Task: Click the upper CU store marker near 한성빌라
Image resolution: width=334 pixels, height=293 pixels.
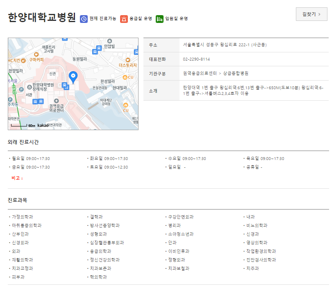Action: [125, 77]
